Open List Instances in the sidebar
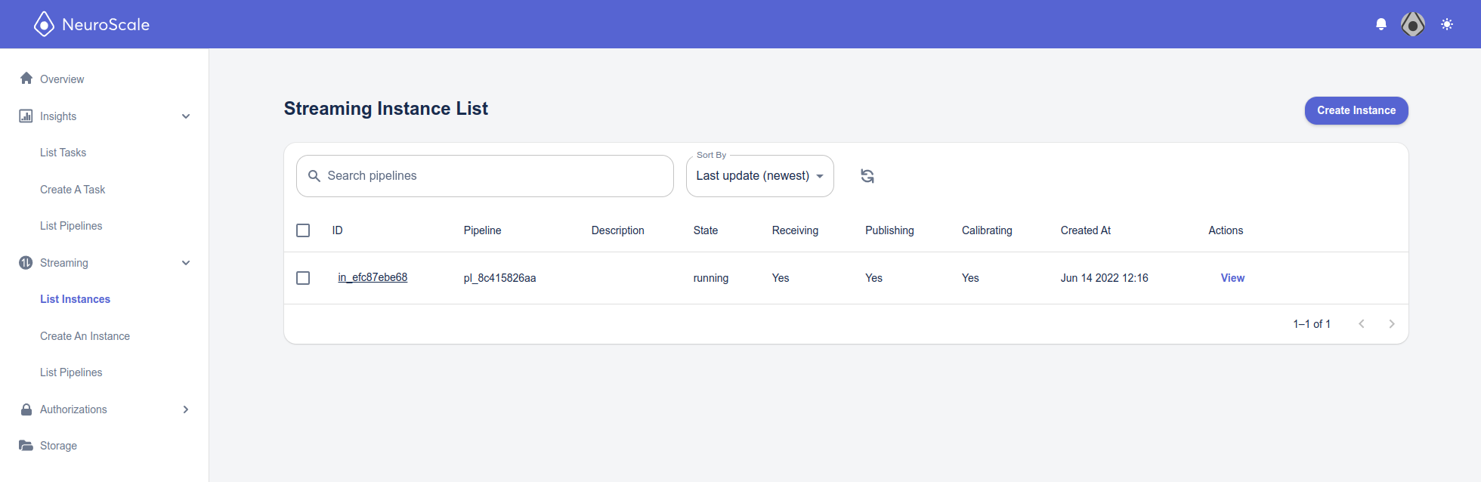Viewport: 1481px width, 482px height. click(x=75, y=299)
